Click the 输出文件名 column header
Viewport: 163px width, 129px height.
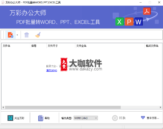tap(152, 46)
